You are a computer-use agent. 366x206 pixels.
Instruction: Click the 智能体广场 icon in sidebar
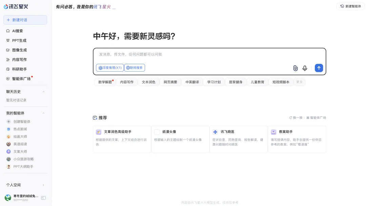pyautogui.click(x=8, y=79)
